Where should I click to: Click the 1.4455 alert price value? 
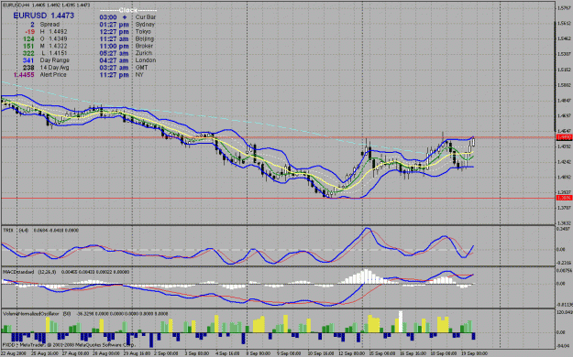pyautogui.click(x=24, y=75)
